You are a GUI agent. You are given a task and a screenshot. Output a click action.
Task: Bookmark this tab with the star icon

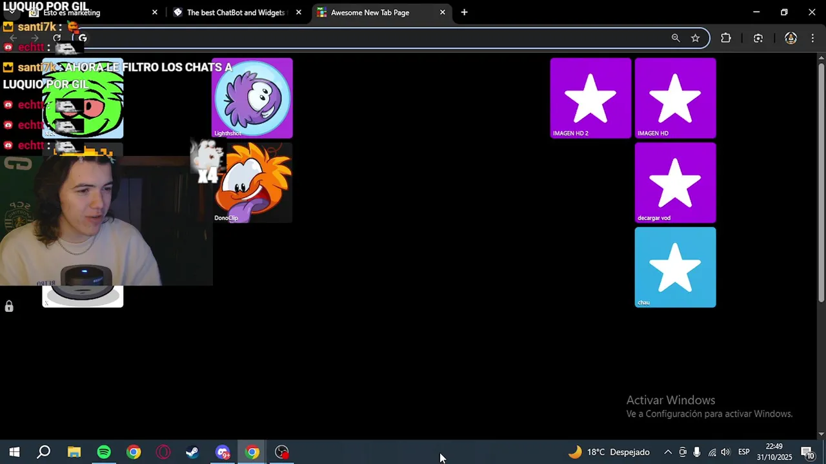[695, 38]
